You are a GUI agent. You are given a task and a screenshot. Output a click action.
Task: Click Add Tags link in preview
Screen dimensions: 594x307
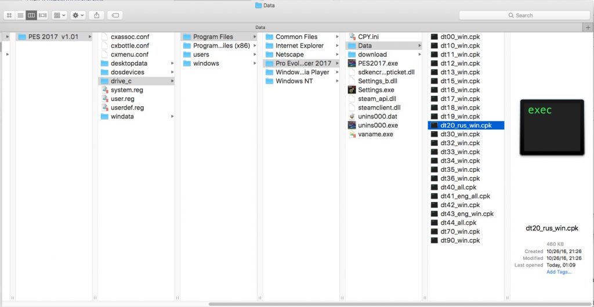(x=559, y=272)
